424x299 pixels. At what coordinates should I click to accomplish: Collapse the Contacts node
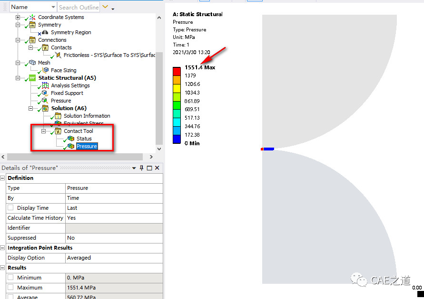[x=30, y=48]
